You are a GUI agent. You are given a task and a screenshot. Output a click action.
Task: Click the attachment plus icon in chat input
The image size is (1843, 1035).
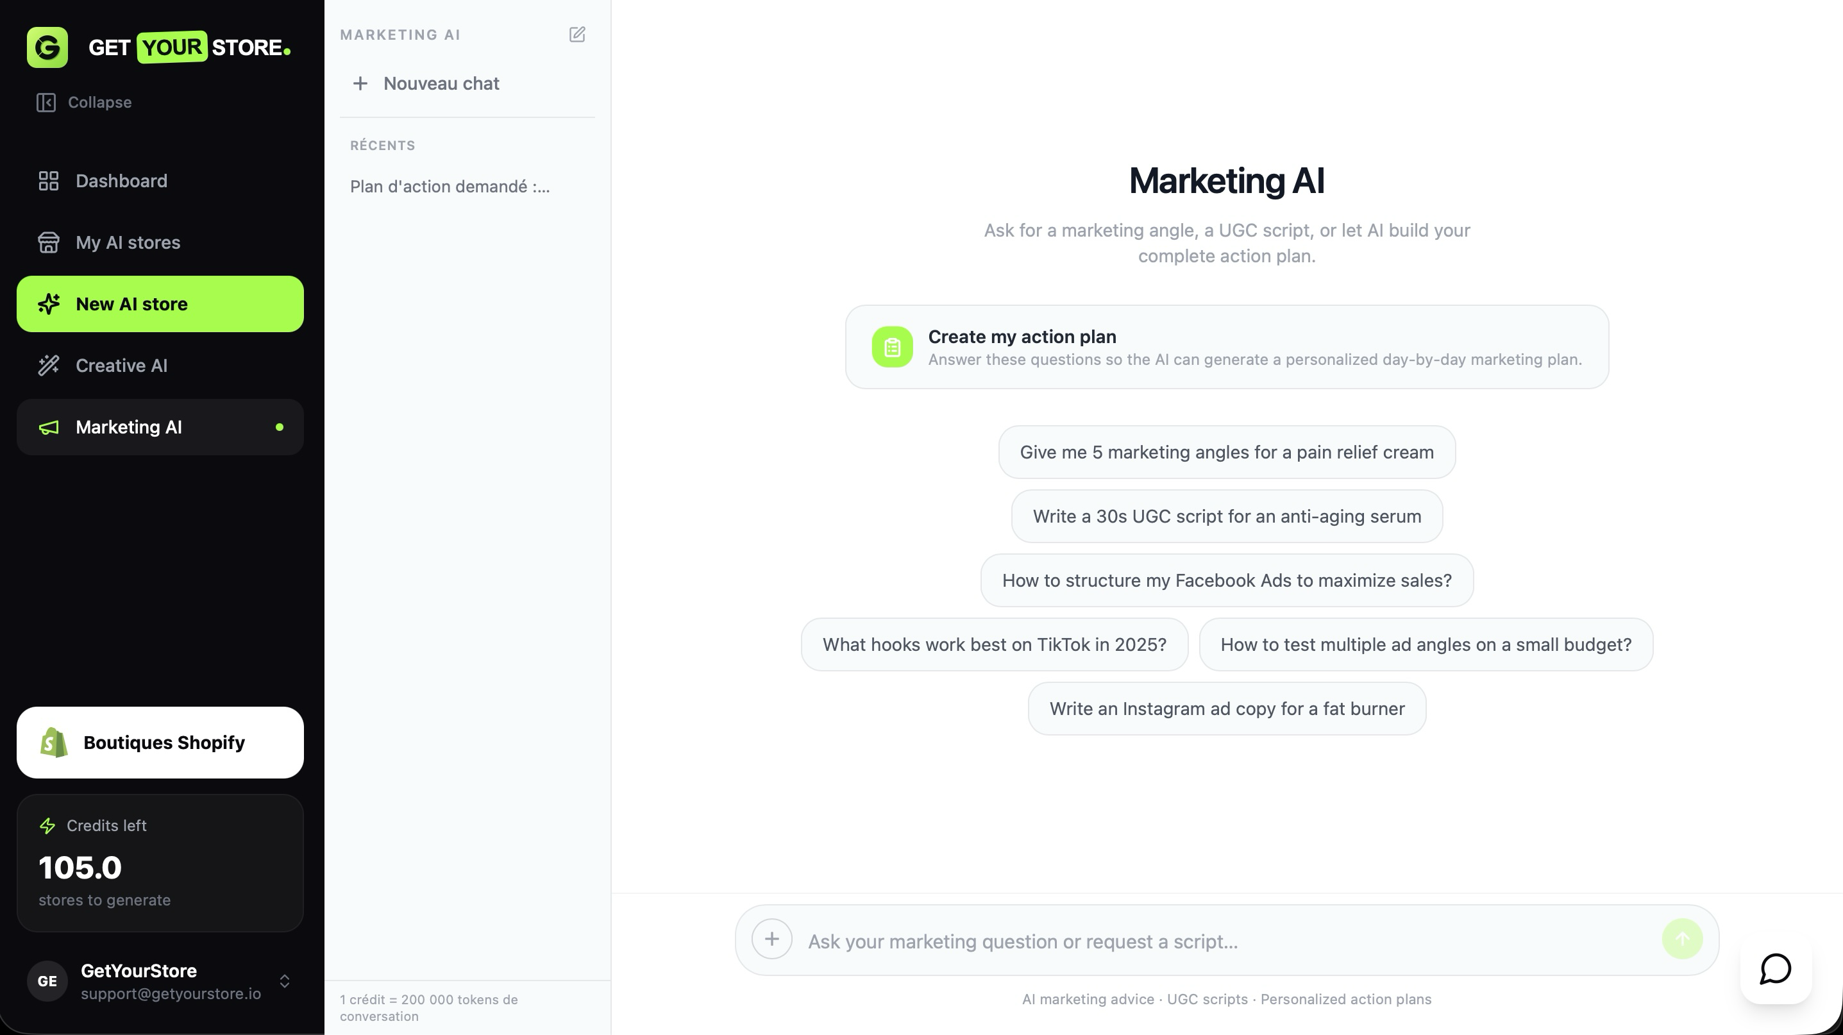pos(772,939)
